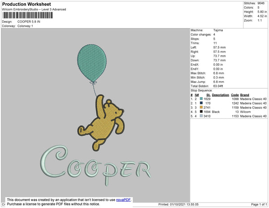Click the Machine value 'Tajima'
Image resolution: width=269 pixels, height=208 pixels.
[x=218, y=30]
